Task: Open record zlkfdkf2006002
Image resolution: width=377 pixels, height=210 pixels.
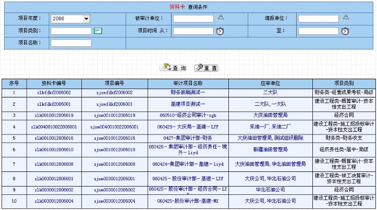Action: pyautogui.click(x=54, y=92)
